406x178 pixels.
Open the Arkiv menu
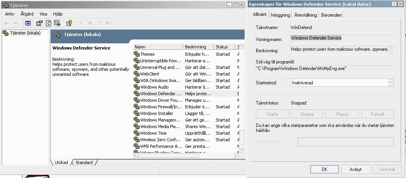[10, 14]
